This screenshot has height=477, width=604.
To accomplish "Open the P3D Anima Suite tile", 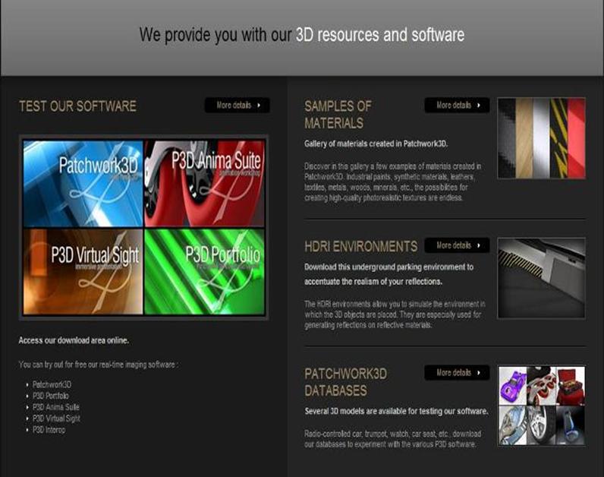I will click(205, 184).
